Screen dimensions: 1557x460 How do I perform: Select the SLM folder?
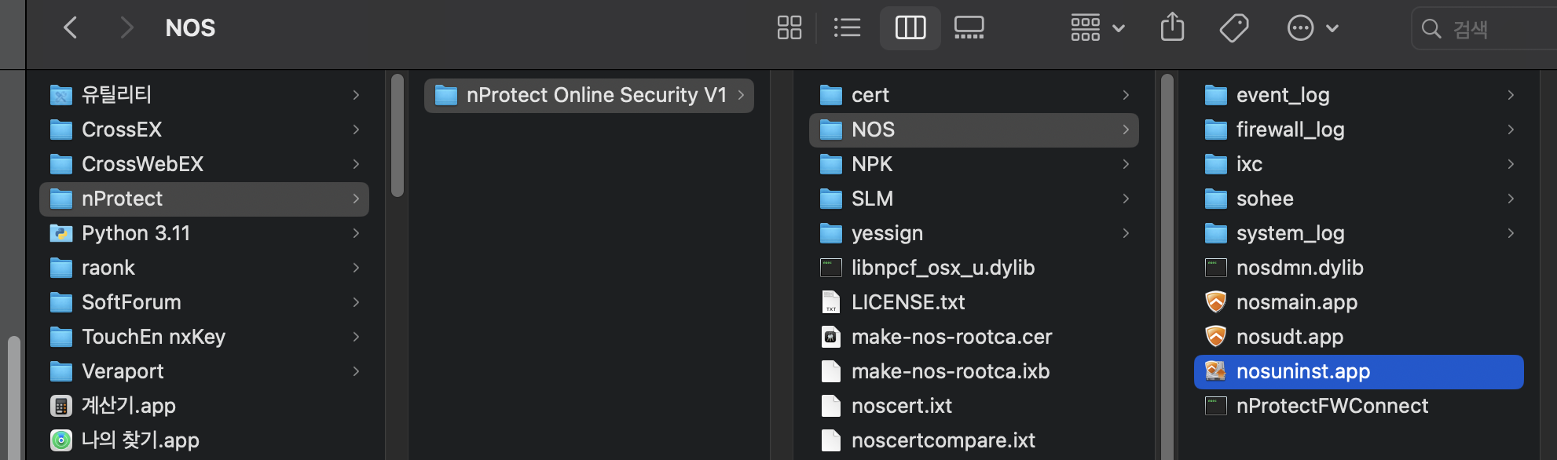[x=974, y=199]
